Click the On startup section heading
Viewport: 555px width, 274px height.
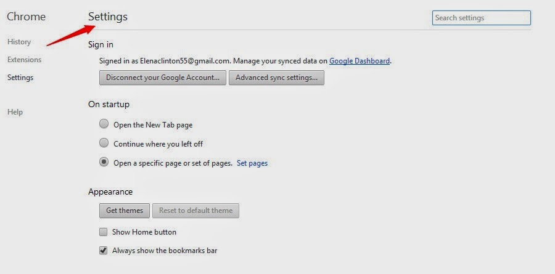[x=109, y=105]
